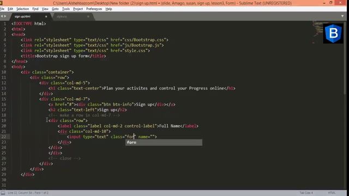This screenshot has height=196, width=349.
Task: Click the name attribute on line 22
Action: (146, 137)
